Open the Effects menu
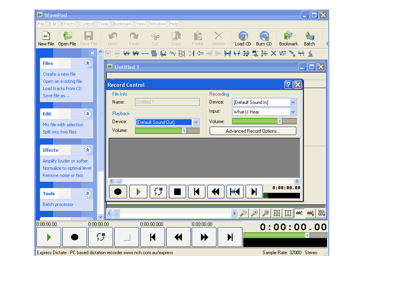 click(68, 24)
